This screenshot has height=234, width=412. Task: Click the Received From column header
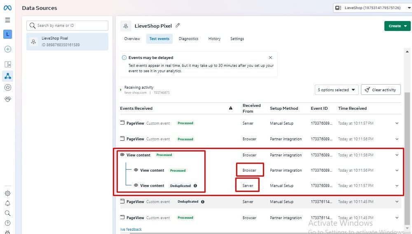point(251,108)
